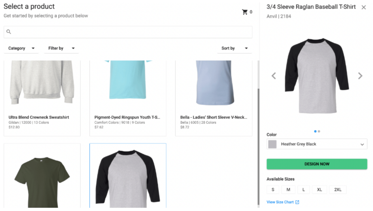Screen dimensions: 373x211
Task: Choose the XL size option
Action: pyautogui.click(x=319, y=189)
